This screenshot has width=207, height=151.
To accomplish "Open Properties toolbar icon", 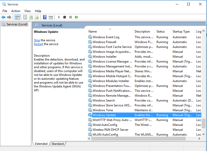I will tap(25, 17).
